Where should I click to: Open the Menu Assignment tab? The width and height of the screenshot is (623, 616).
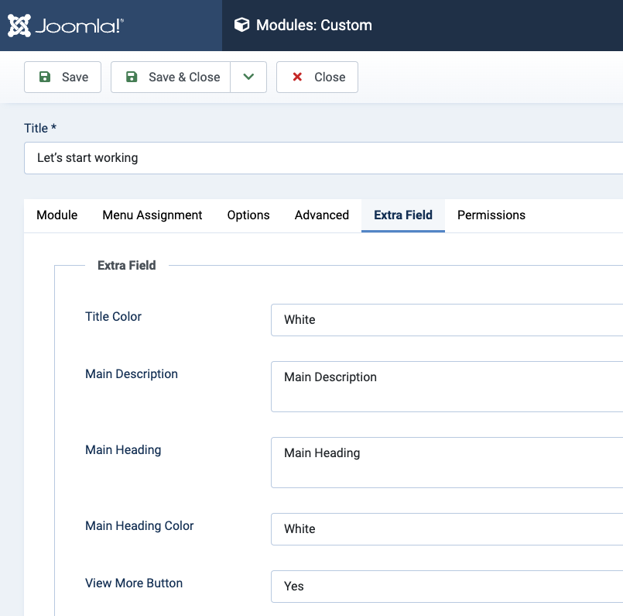point(152,215)
